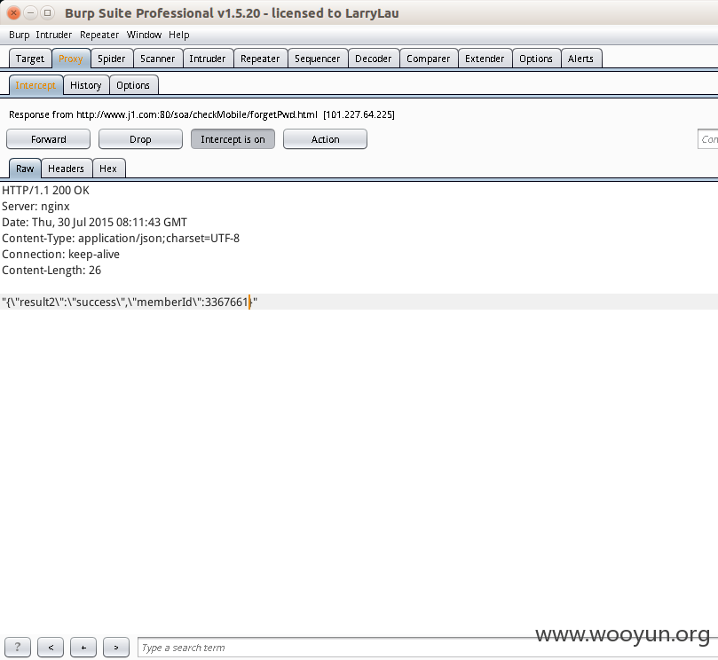This screenshot has height=660, width=718.
Task: Click the Content-Type header line
Action: tap(121, 239)
